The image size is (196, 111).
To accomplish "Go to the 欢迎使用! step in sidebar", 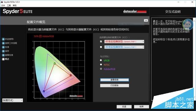I will (8, 39).
